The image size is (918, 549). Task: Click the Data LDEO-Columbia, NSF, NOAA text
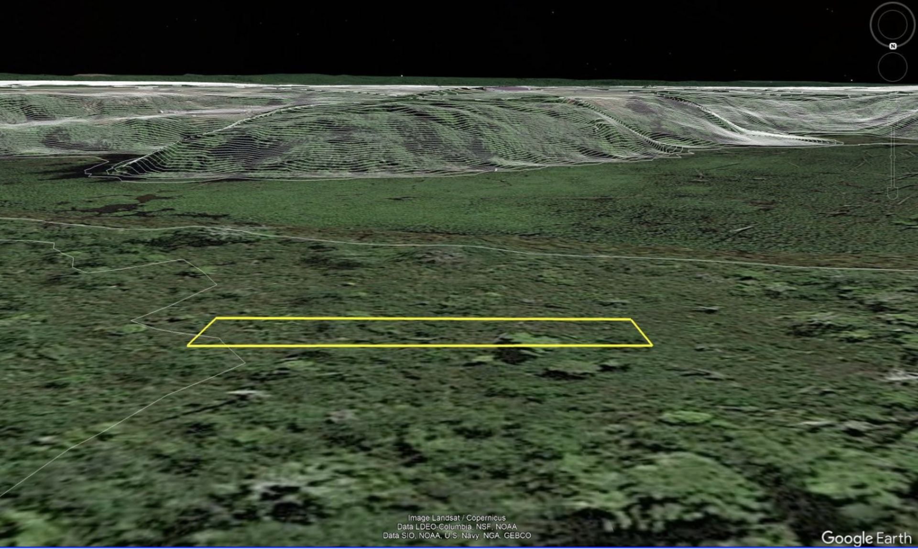457,527
